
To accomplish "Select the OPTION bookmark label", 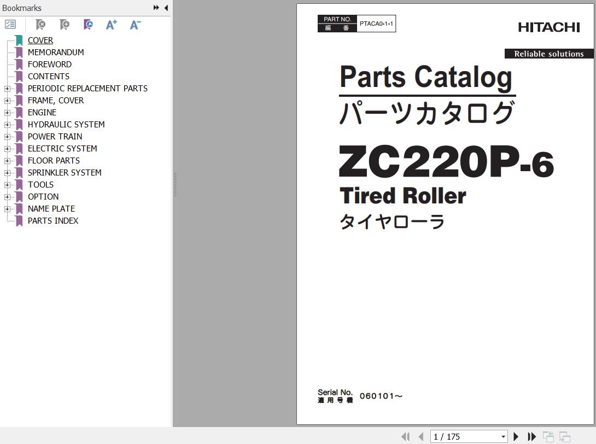I will coord(43,197).
